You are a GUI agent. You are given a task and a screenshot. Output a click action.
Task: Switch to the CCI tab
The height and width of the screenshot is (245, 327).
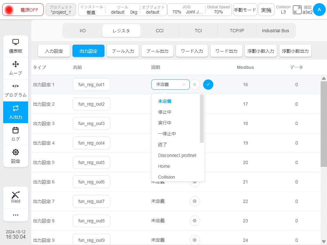coord(160,31)
